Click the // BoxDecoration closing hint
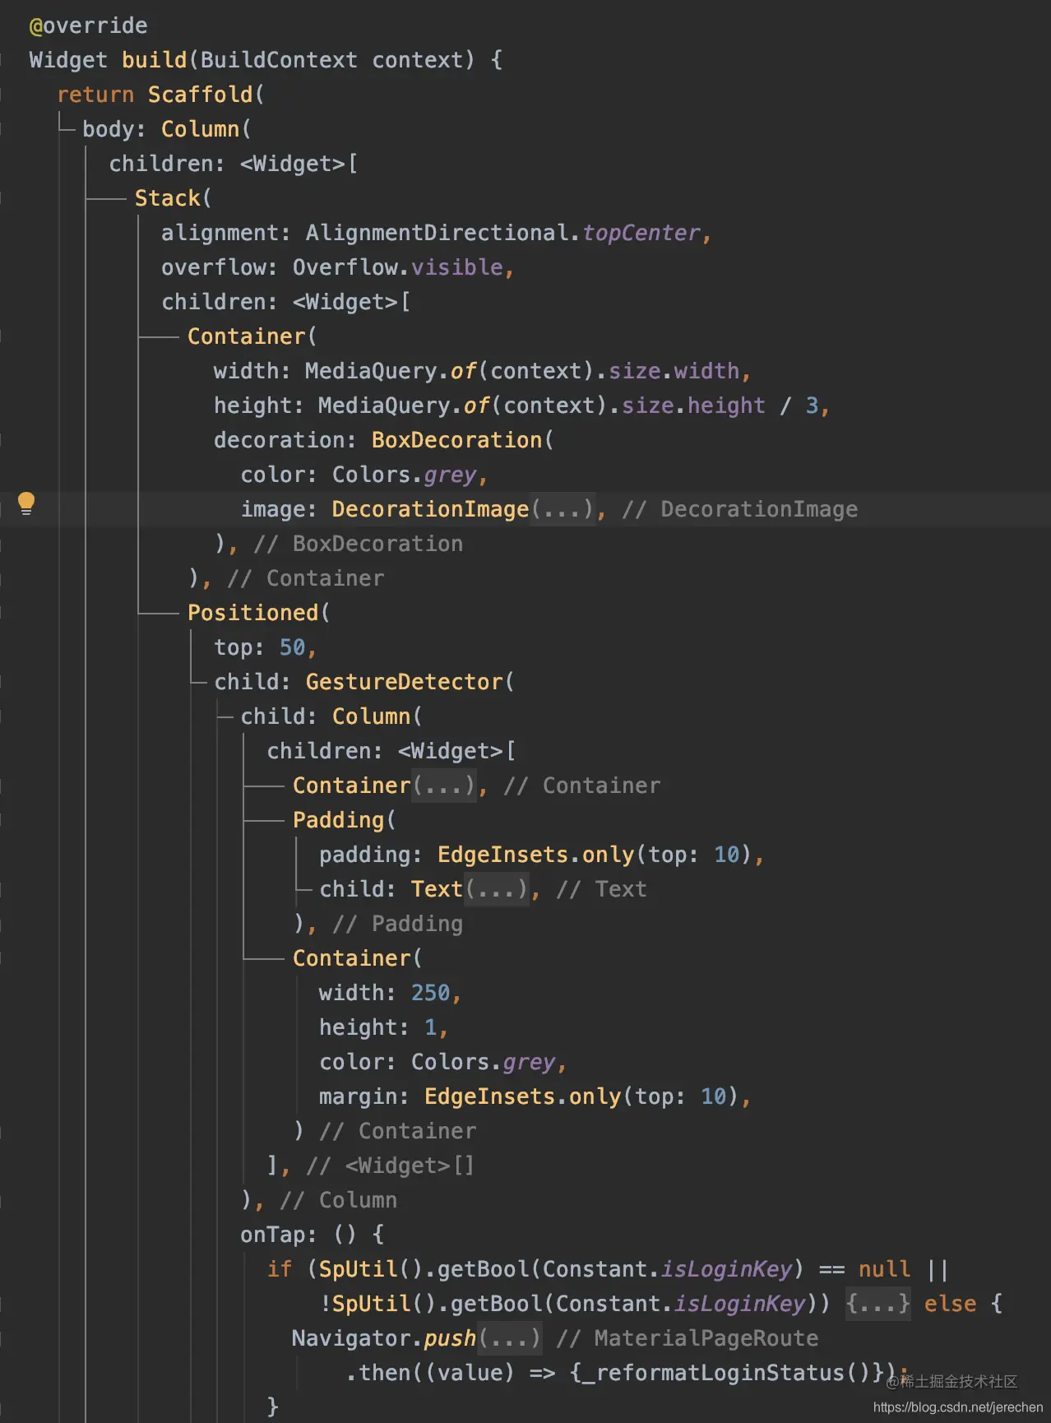This screenshot has height=1423, width=1051. 359,544
